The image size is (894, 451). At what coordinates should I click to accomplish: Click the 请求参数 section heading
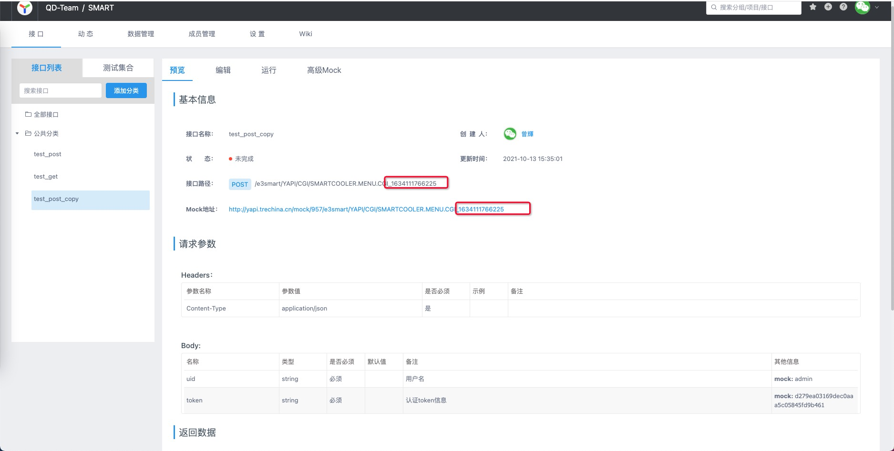[197, 244]
